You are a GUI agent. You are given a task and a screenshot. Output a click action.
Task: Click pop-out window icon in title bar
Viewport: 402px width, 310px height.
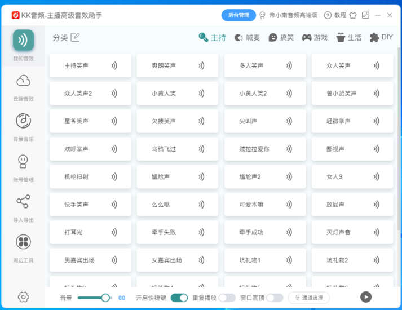(365, 15)
